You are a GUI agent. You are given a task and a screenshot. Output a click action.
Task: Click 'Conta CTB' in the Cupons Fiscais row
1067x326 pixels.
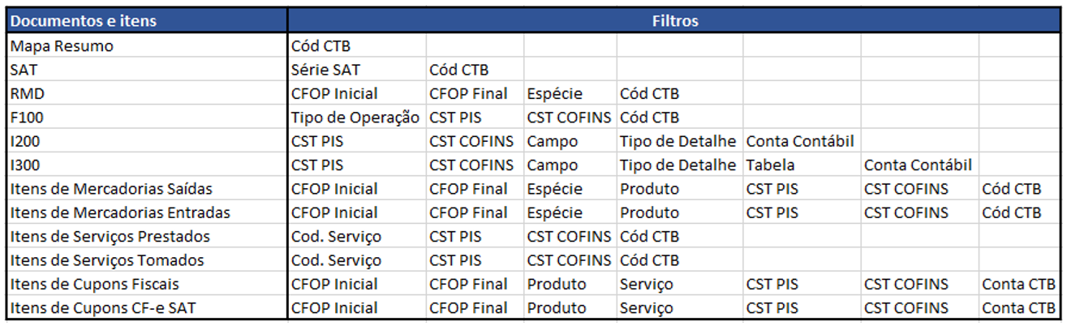tap(1018, 285)
